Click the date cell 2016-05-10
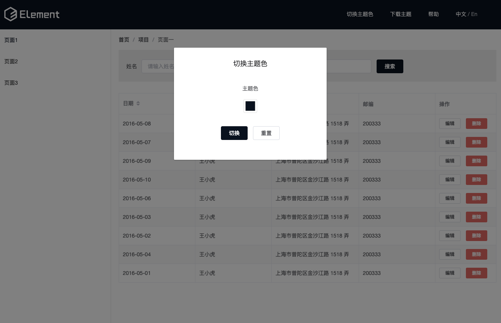The image size is (501, 323). [x=137, y=180]
